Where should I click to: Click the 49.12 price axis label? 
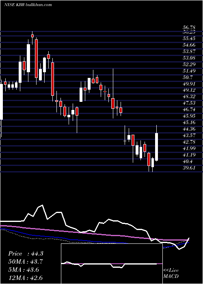tap(189, 90)
